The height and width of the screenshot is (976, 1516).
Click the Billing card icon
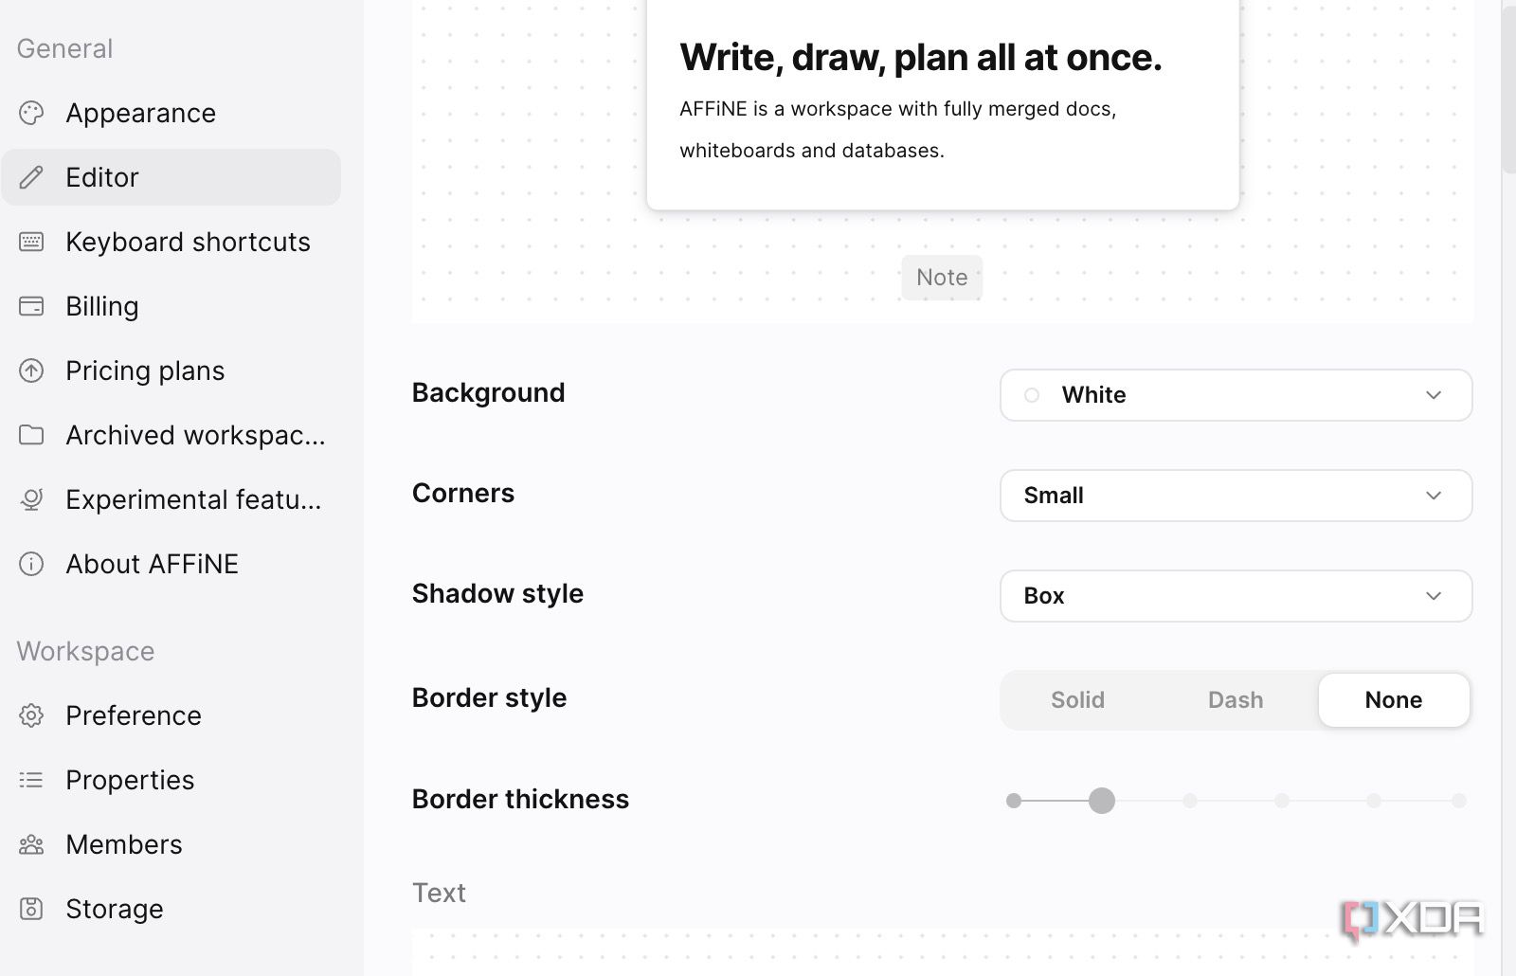pos(31,307)
